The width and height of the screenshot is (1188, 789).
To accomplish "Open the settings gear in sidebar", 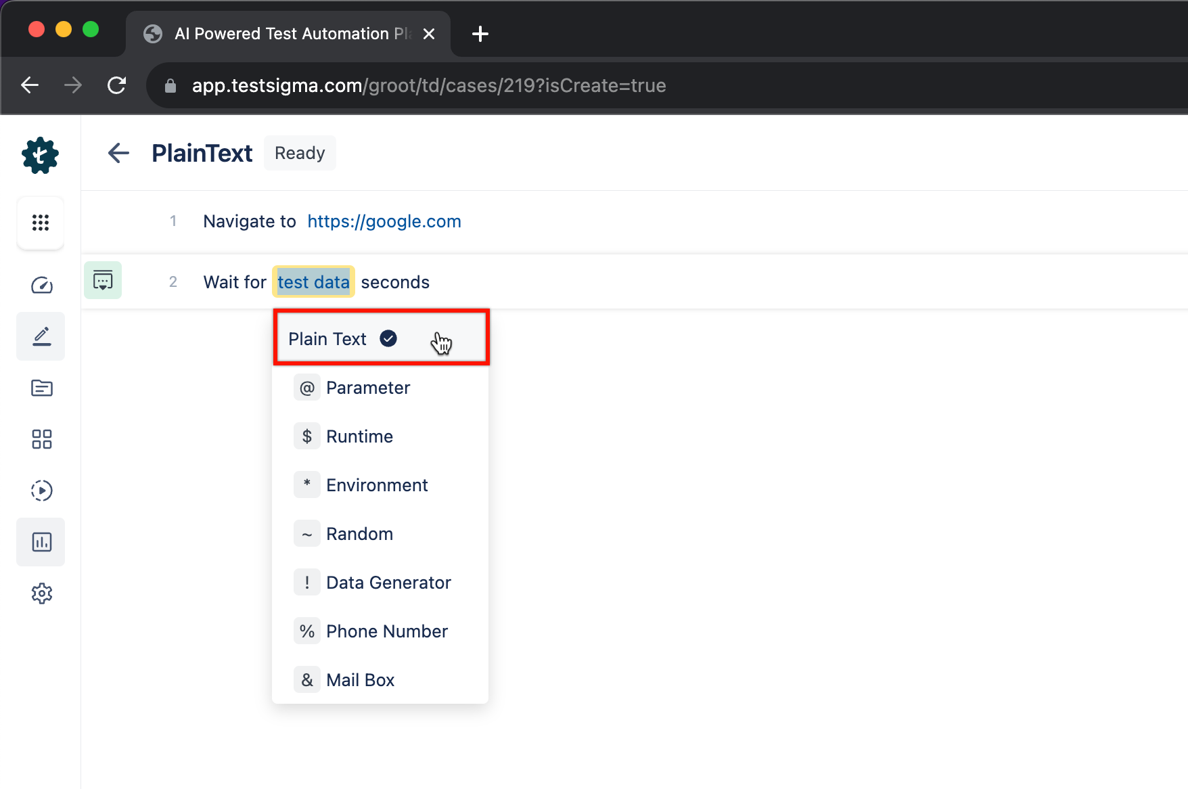I will coord(41,593).
